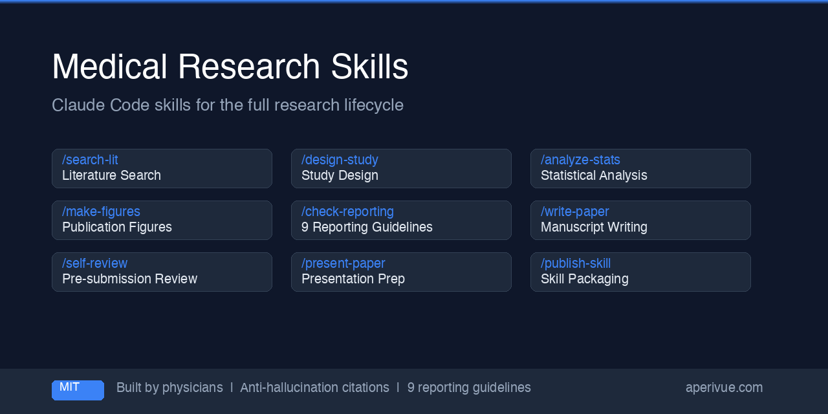Screen dimensions: 828x414
Task: Click the /write-paper Manuscript Writing card
Action: (x=640, y=220)
